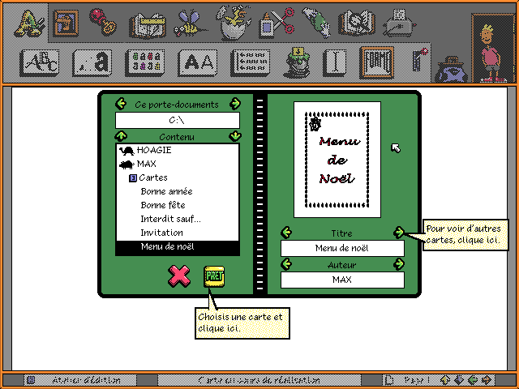
Task: Click the green PRET ready button
Action: click(214, 276)
